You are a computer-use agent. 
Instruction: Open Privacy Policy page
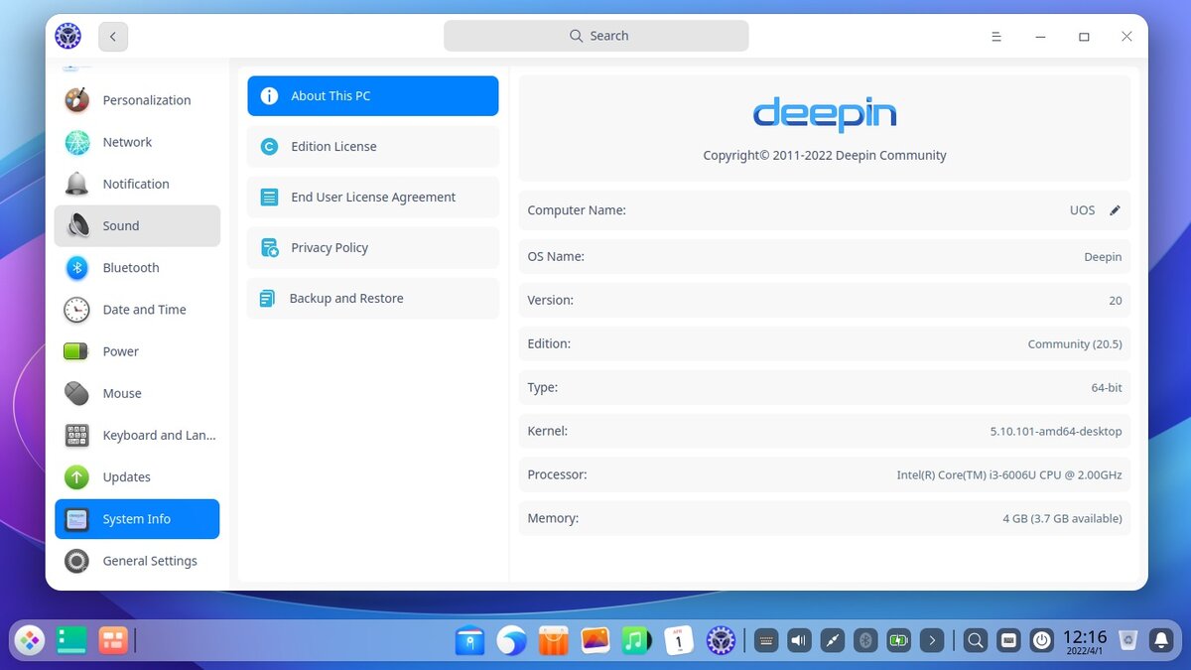click(x=373, y=248)
